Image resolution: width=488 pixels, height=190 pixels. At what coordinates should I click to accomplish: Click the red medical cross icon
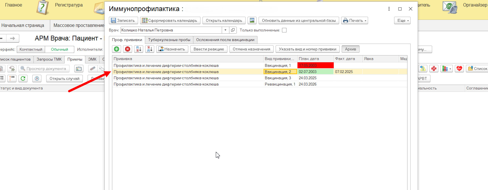[434, 69]
